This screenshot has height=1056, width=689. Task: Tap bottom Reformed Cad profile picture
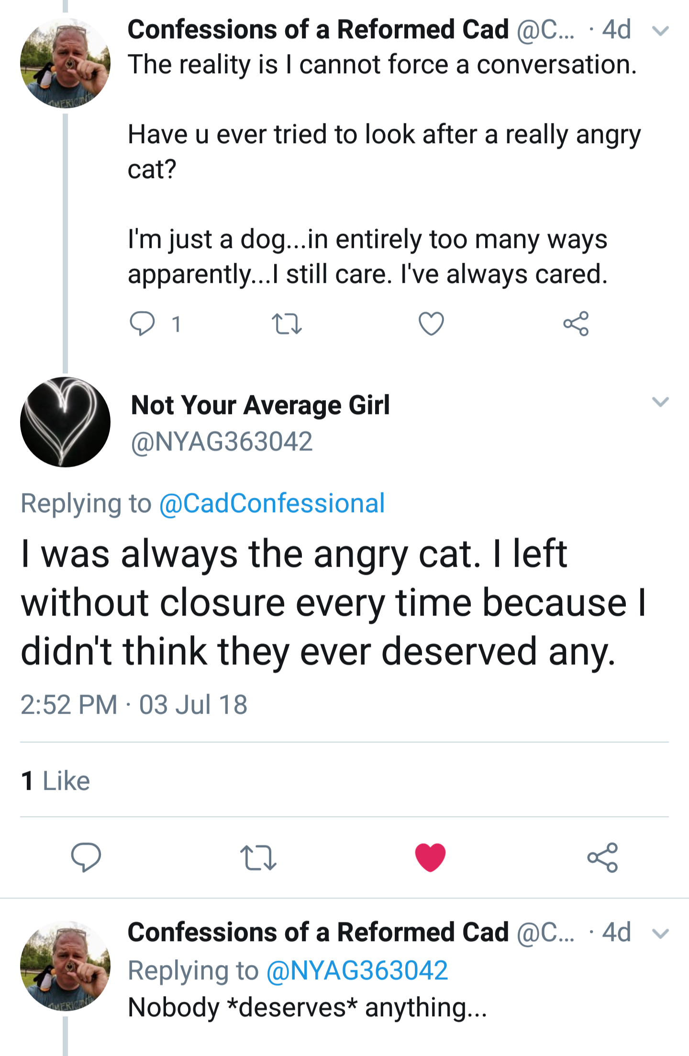(66, 965)
